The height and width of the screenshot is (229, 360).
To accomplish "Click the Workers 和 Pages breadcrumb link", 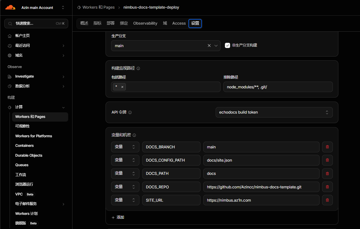I will 98,7.
